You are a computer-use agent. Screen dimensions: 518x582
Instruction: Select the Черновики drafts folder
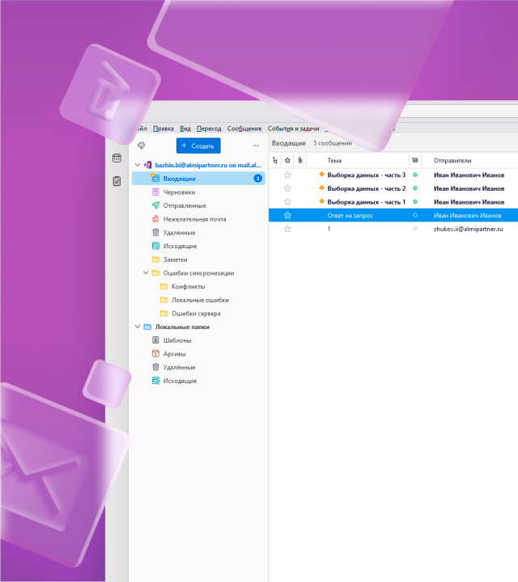click(x=179, y=192)
